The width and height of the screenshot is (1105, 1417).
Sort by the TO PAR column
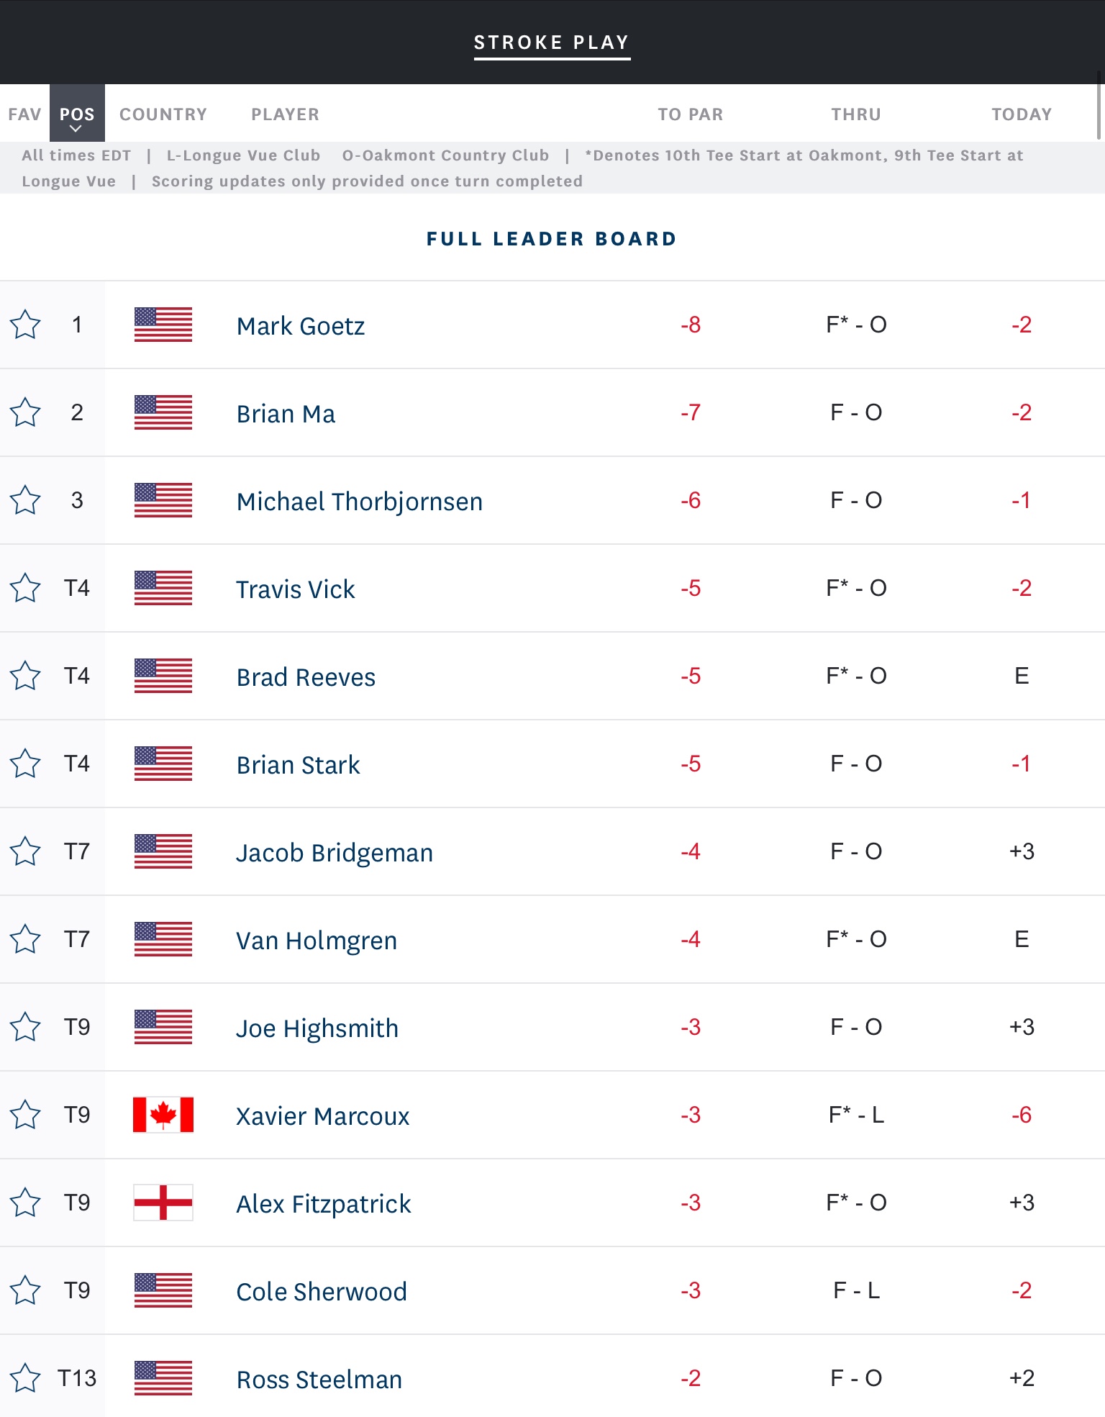click(x=690, y=114)
